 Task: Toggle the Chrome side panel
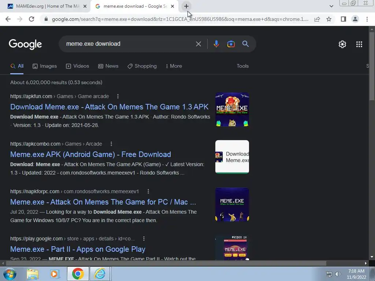coord(344,19)
